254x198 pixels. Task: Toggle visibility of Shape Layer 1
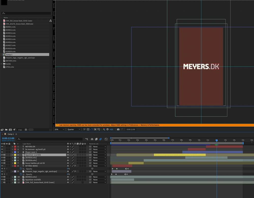tap(2, 152)
